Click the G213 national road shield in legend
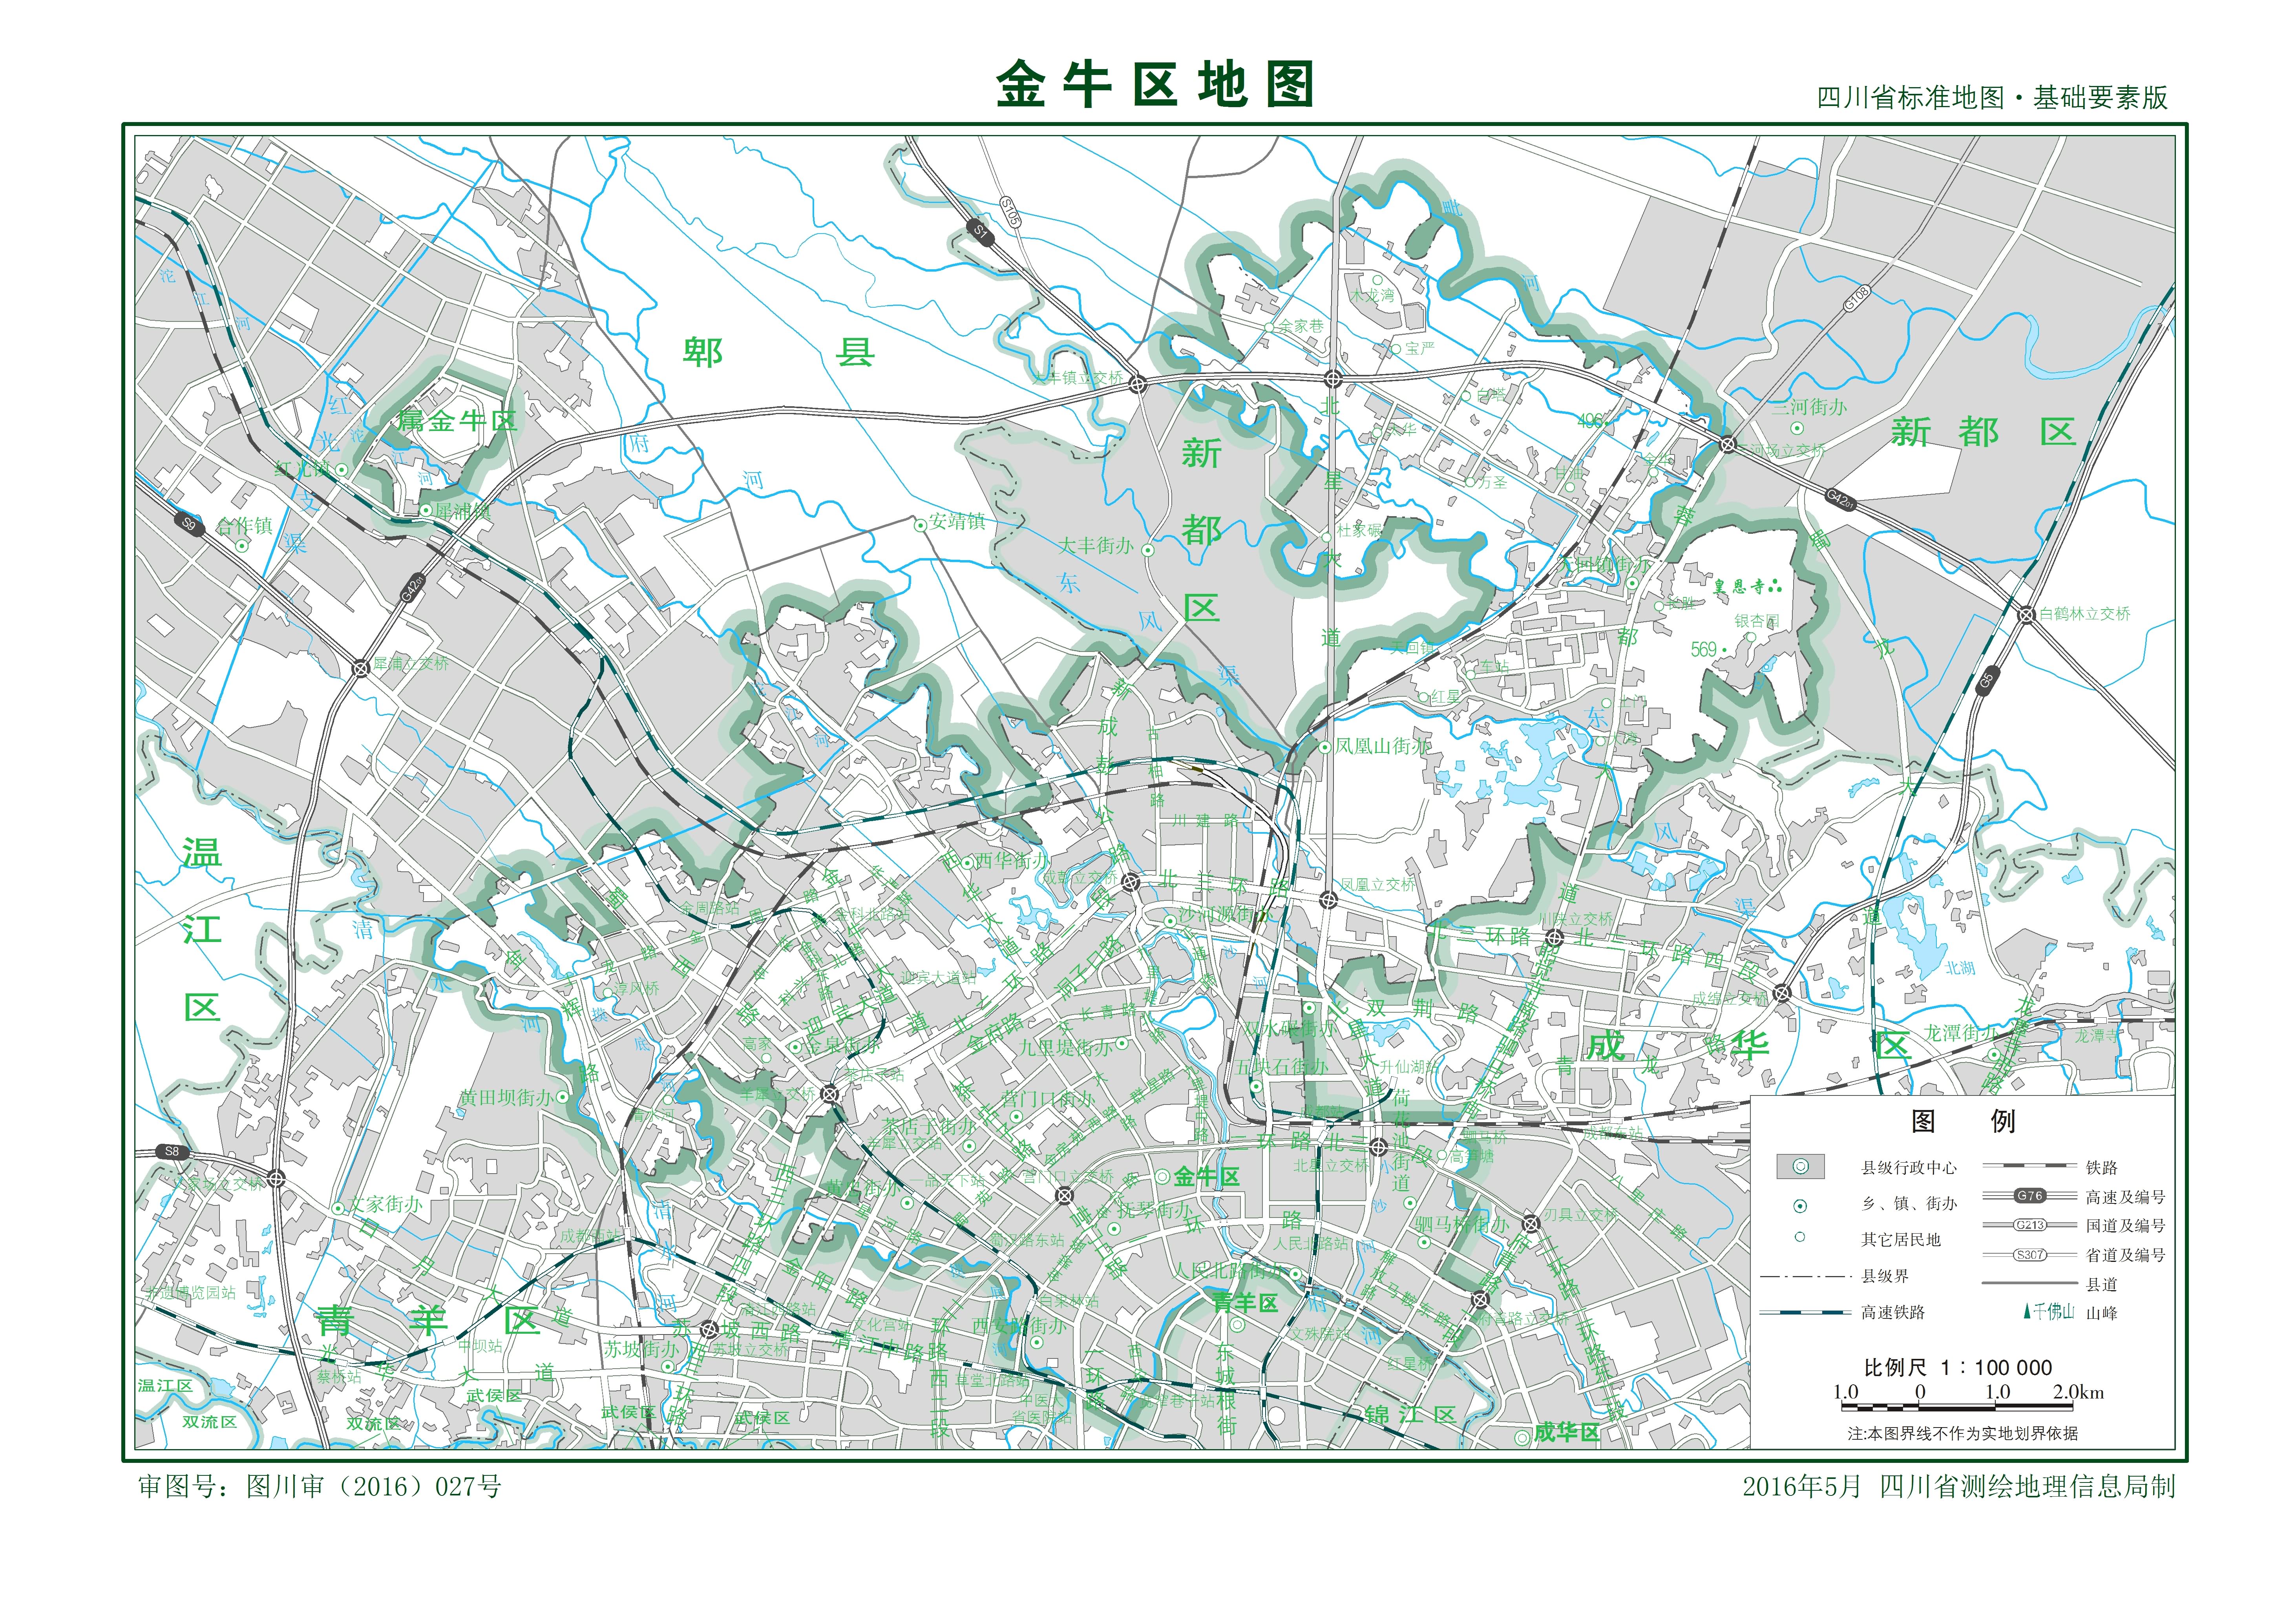The image size is (2296, 1623). [x=2030, y=1225]
